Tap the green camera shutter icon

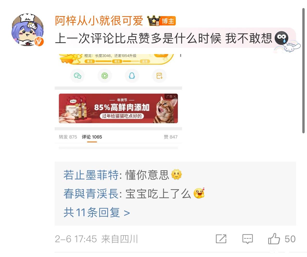click(x=105, y=76)
